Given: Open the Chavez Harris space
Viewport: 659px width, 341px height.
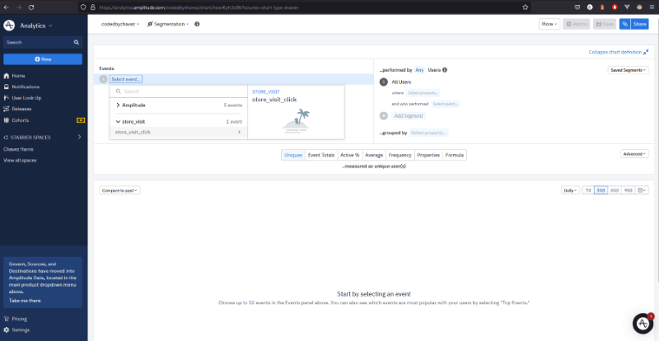Looking at the screenshot, I should (18, 149).
